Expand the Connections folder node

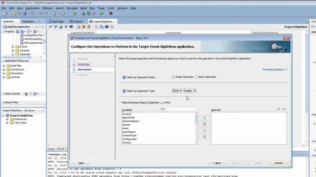click(x=4, y=70)
